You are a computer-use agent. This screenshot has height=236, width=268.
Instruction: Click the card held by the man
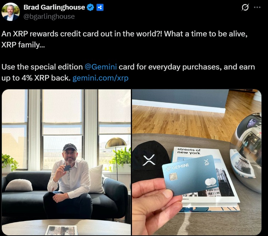pos(67,168)
